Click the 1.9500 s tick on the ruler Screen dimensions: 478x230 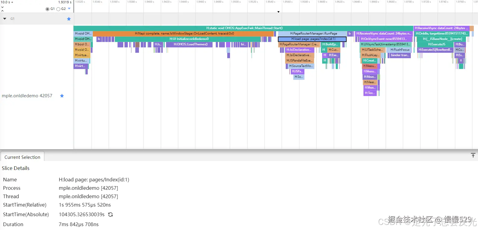[236, 2]
